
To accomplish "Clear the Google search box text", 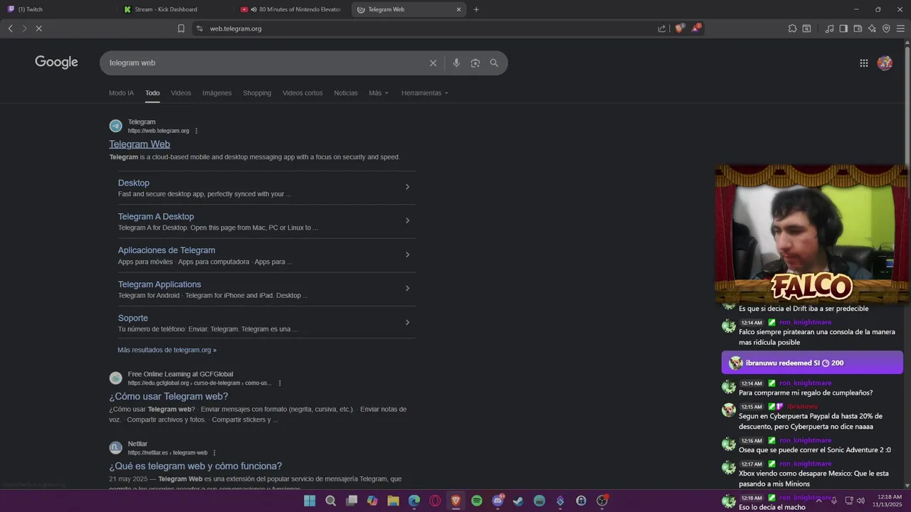I will point(433,63).
